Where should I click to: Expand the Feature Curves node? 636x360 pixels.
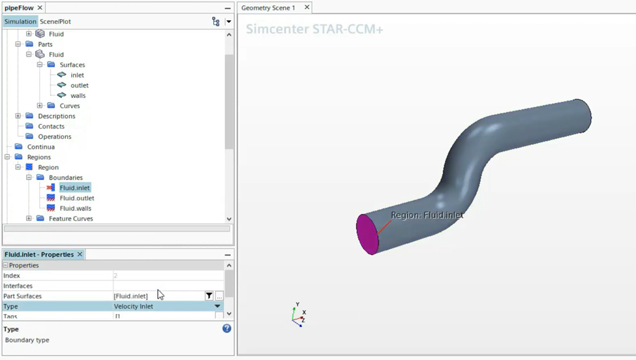(x=29, y=218)
